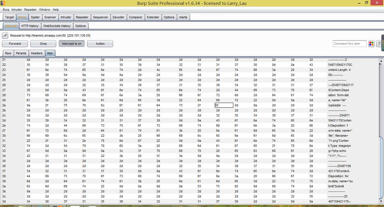This screenshot has height=207, width=384.
Task: Click the 'Comment this item' input field
Action: point(350,44)
